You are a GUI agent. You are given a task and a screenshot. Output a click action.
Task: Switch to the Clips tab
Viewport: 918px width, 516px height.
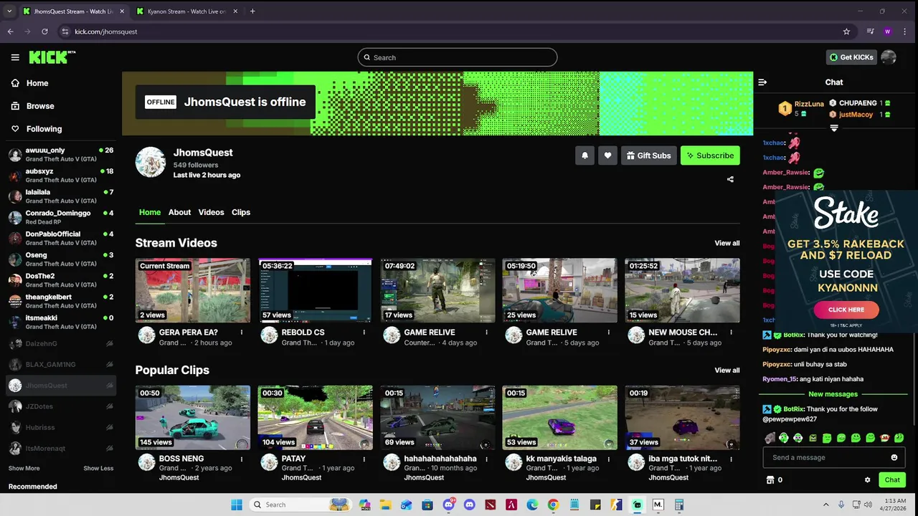tap(241, 212)
